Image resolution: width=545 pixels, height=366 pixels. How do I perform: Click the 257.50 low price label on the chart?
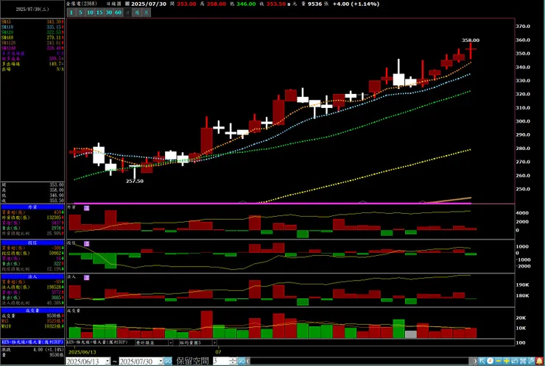pos(135,181)
